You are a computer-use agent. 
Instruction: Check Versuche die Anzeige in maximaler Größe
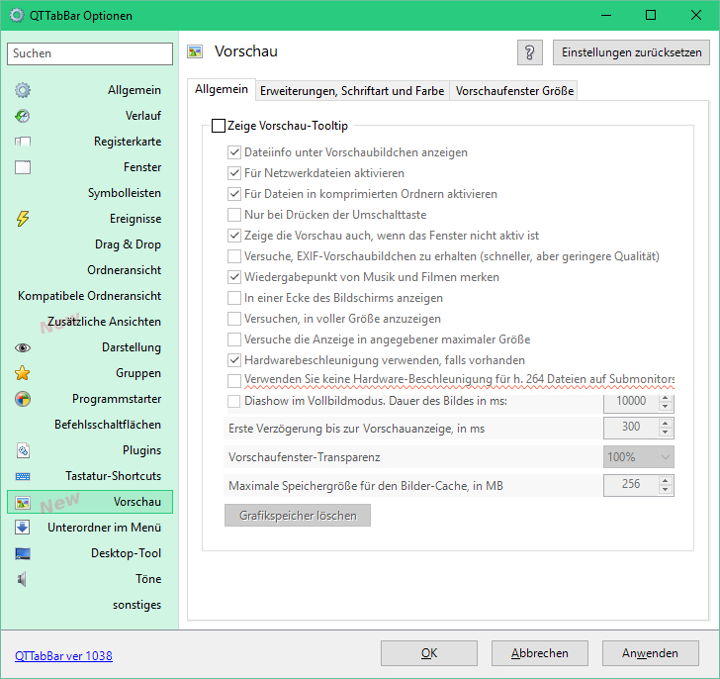(234, 339)
